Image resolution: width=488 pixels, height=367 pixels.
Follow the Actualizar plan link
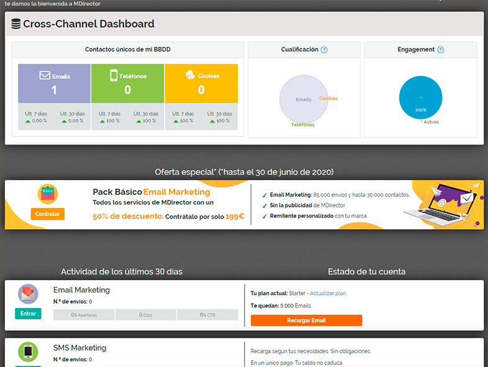pos(328,293)
